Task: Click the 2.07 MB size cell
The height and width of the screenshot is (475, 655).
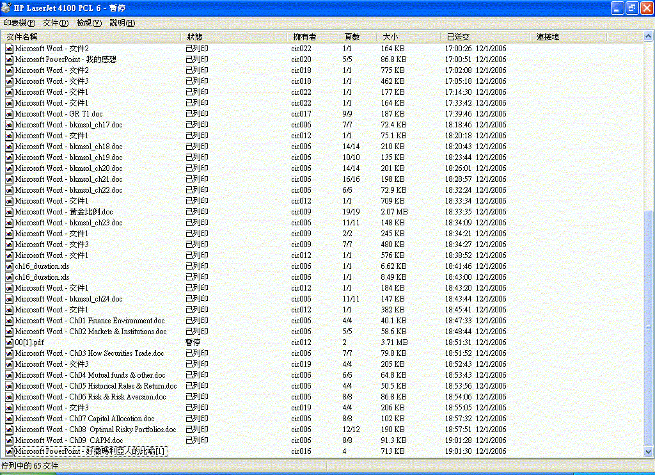Action: (x=394, y=212)
